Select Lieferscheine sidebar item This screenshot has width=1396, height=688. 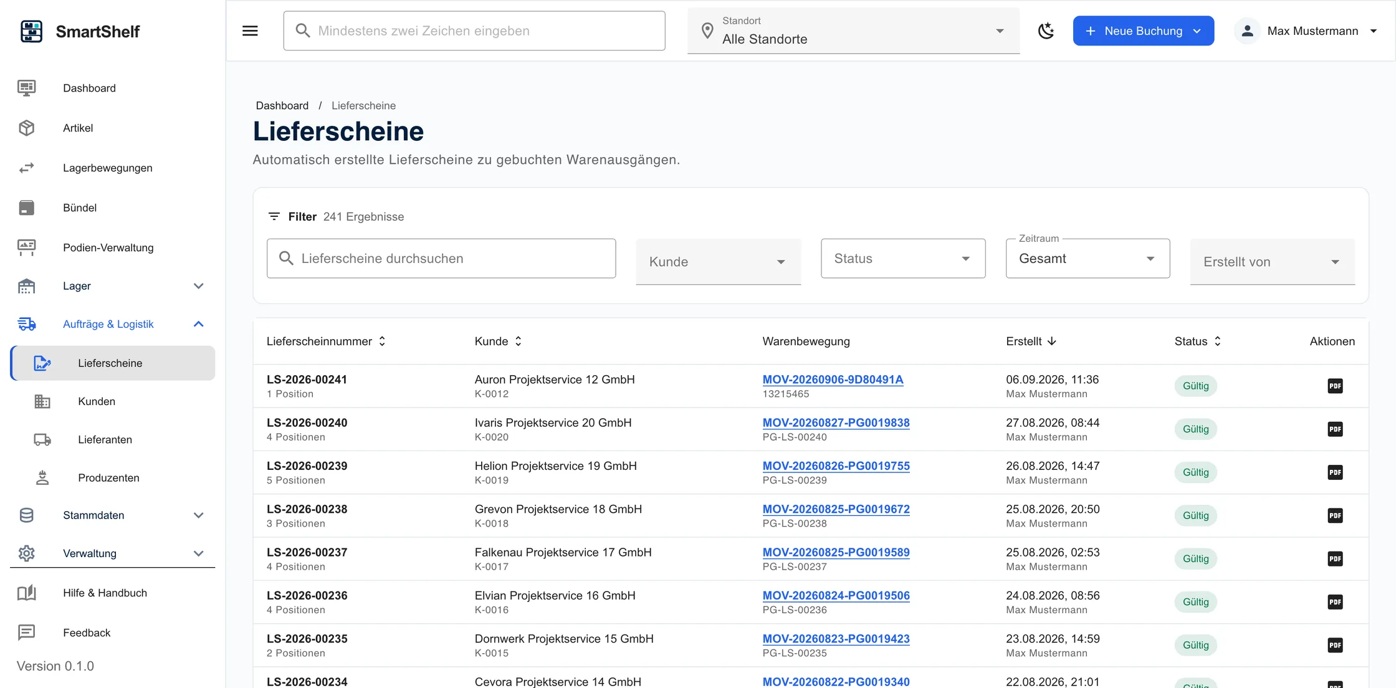pos(113,363)
